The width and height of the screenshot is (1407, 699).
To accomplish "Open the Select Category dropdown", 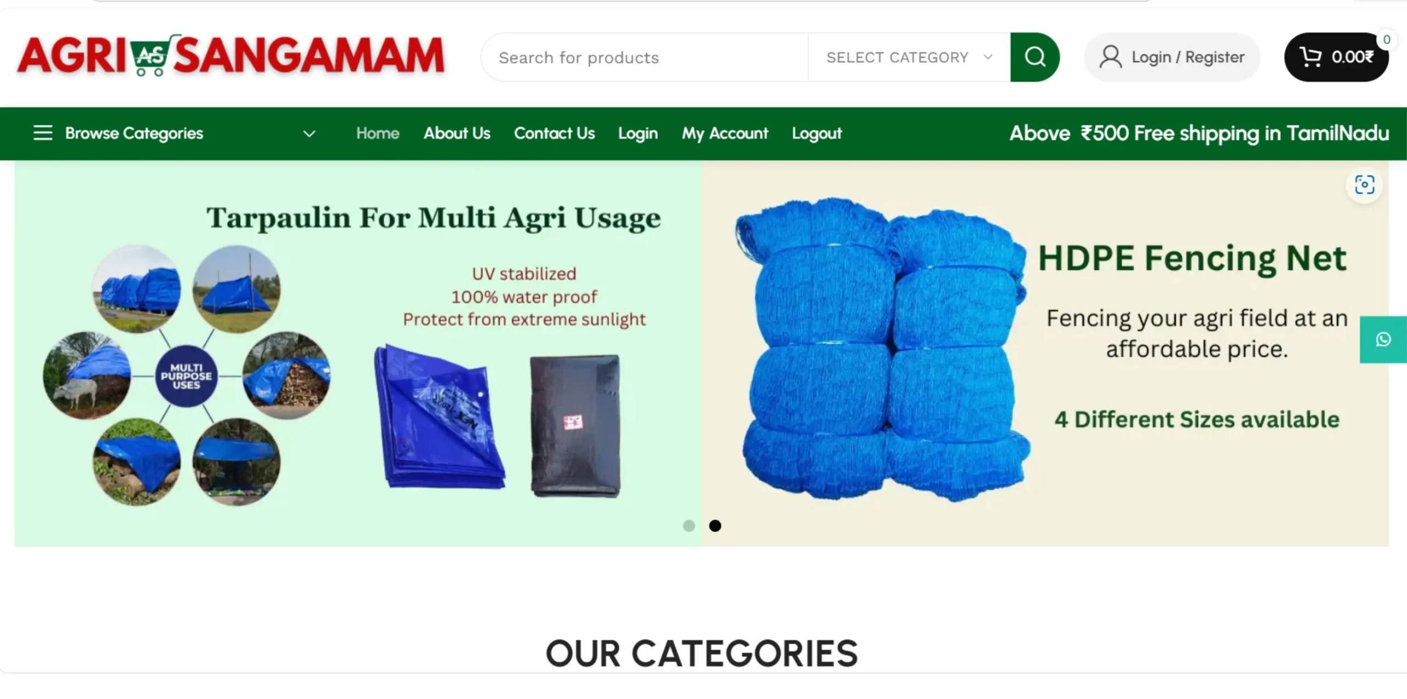I will tap(909, 57).
